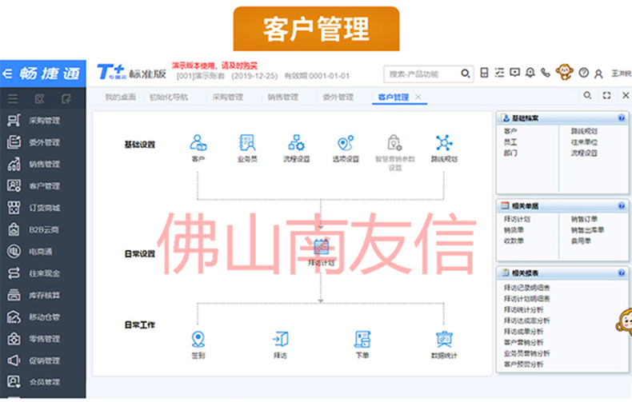Open 销售订单 link in 相关单据
Viewport: 632px width, 402px height.
pos(584,219)
